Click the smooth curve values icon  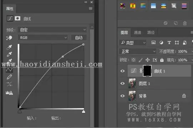point(9,84)
